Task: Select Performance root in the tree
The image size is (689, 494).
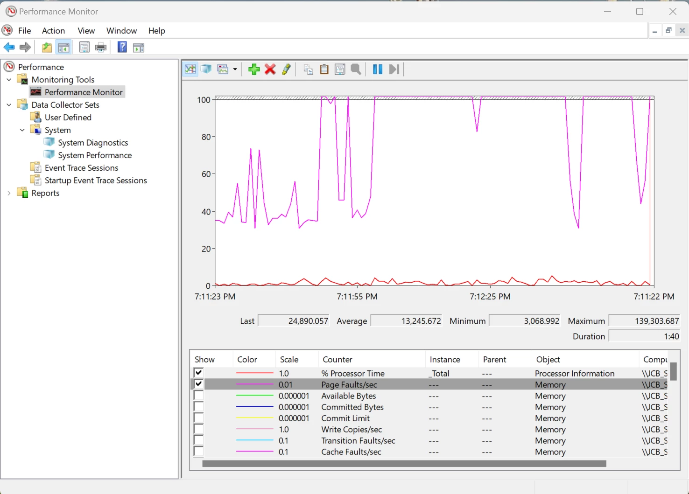Action: coord(41,67)
